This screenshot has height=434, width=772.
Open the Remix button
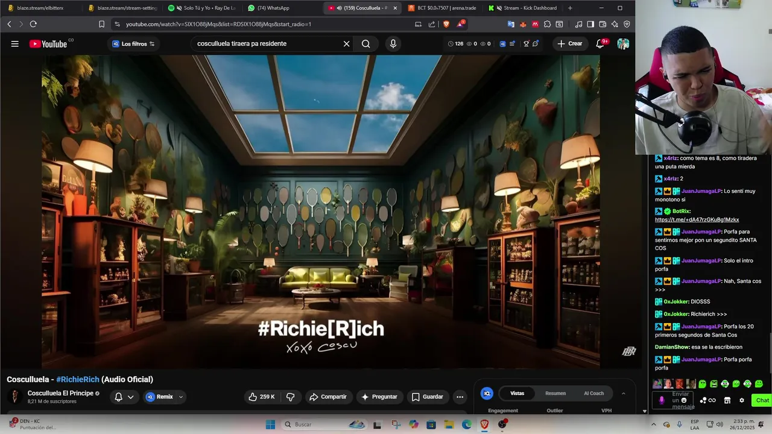159,397
